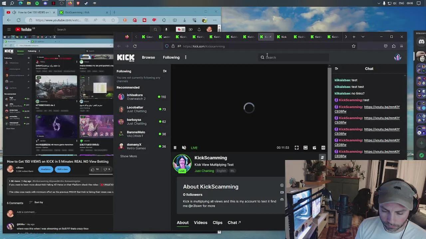Open KickScamming Instagram social icon
The width and height of the screenshot is (426, 239).
282,186
